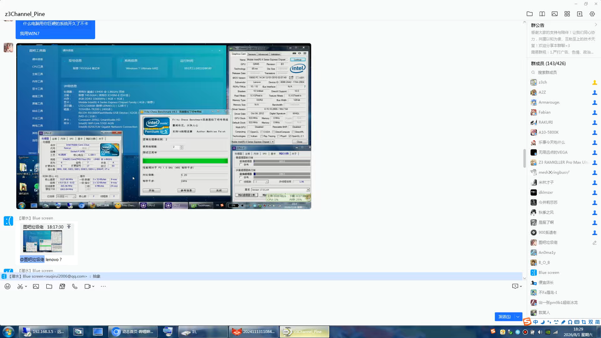Click the z3Channel_Pine taskbar button

(x=304, y=332)
